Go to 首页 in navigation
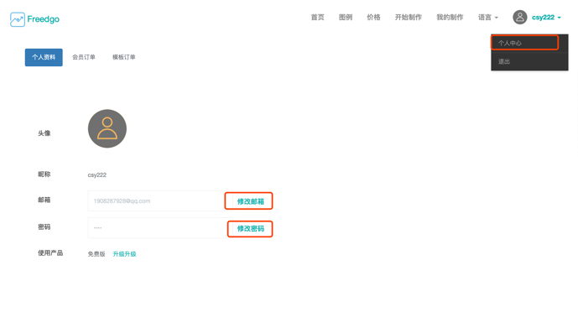Viewport: 578px width, 312px height. 317,18
